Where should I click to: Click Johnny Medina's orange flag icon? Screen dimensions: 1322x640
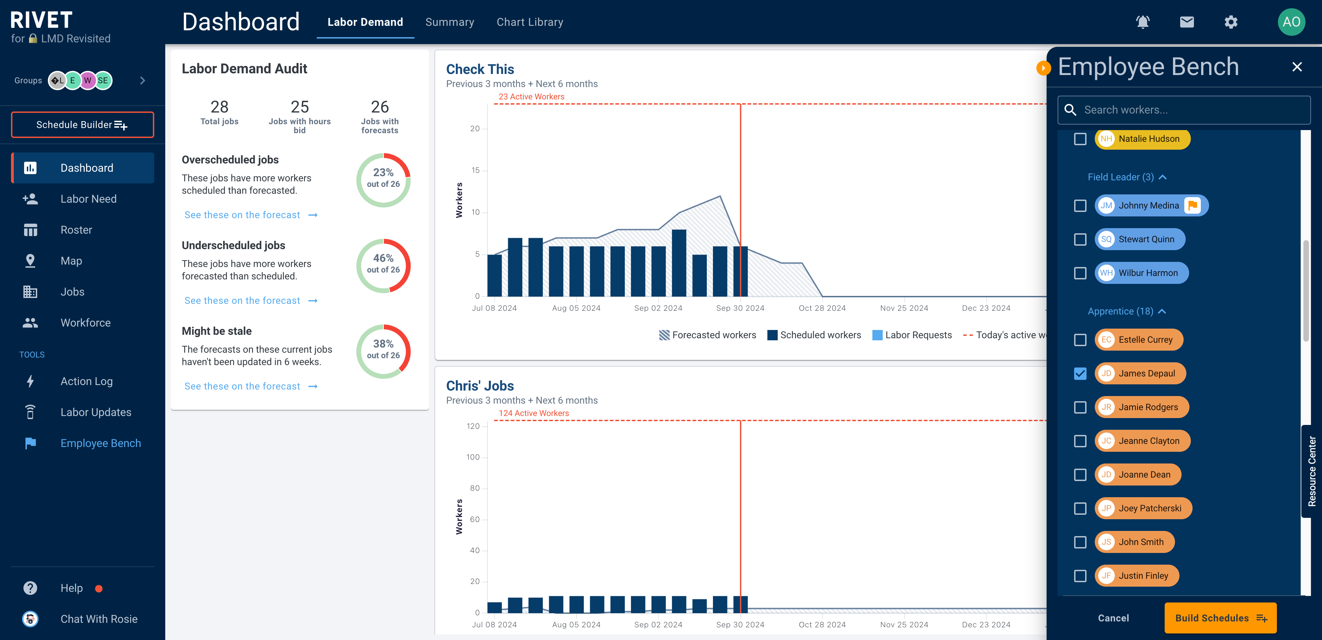[1193, 206]
